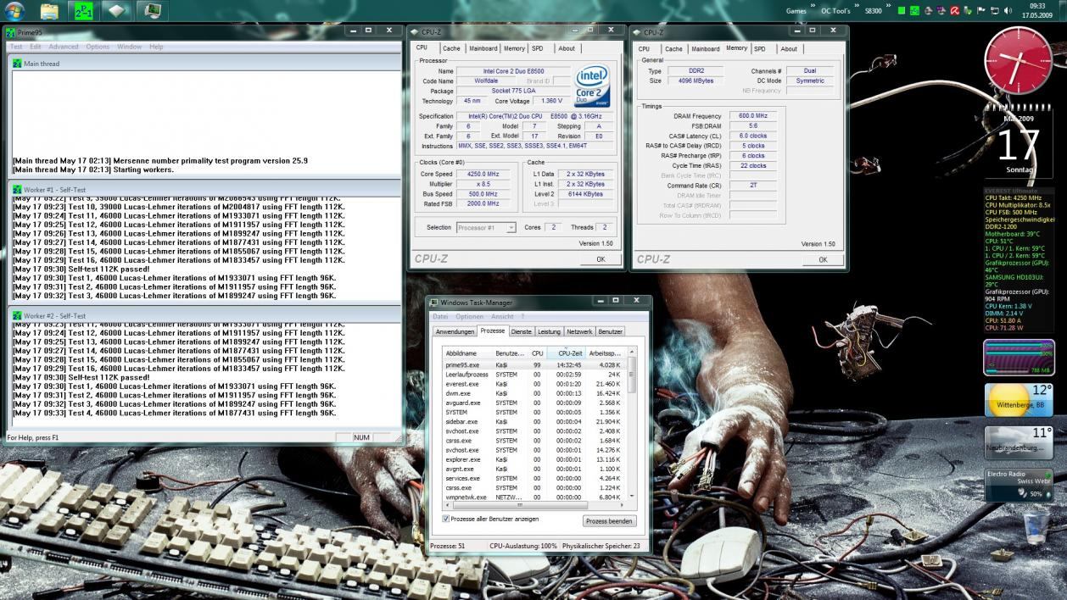Switch to About tab in right CPU-Z

click(789, 48)
